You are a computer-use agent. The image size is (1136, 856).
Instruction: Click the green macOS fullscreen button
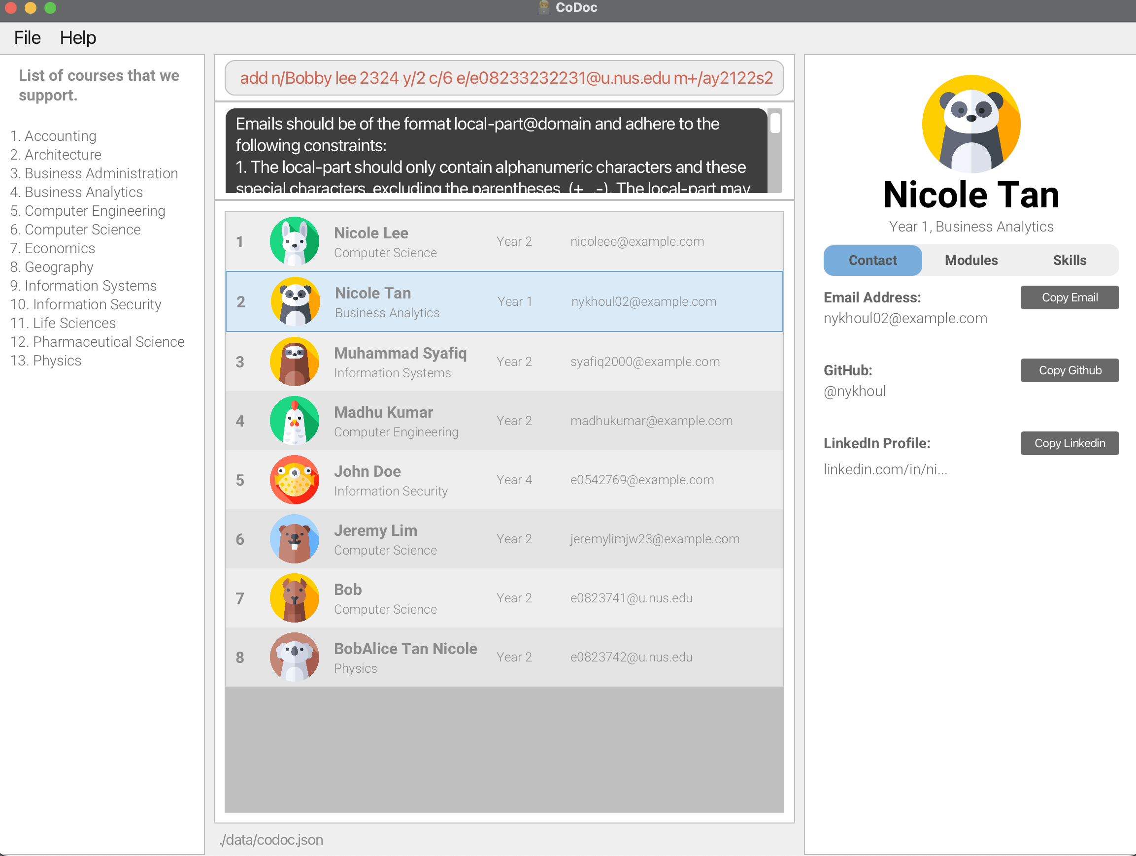tap(50, 8)
